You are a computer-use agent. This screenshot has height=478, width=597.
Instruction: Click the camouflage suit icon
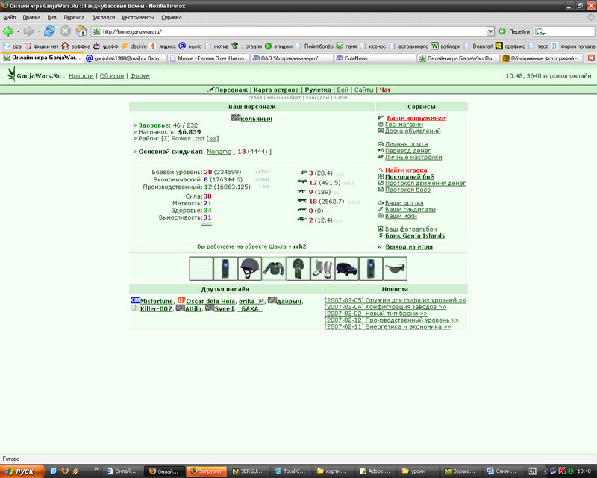point(298,268)
